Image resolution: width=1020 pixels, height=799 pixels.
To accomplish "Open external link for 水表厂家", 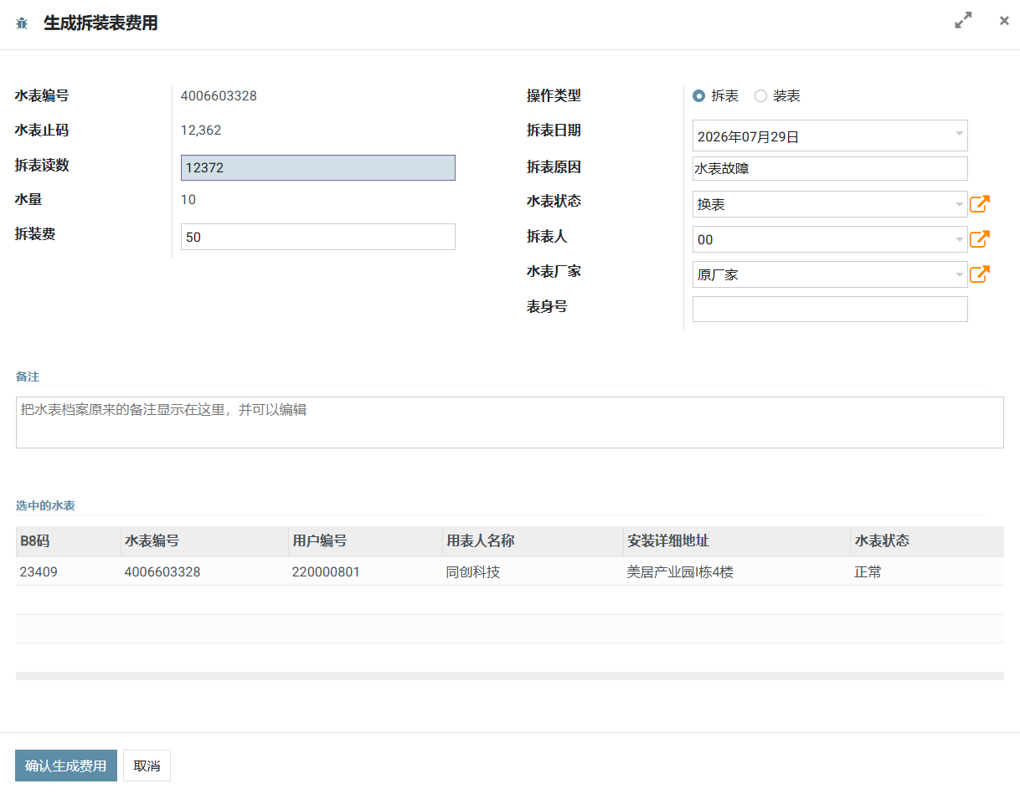I will click(x=980, y=274).
